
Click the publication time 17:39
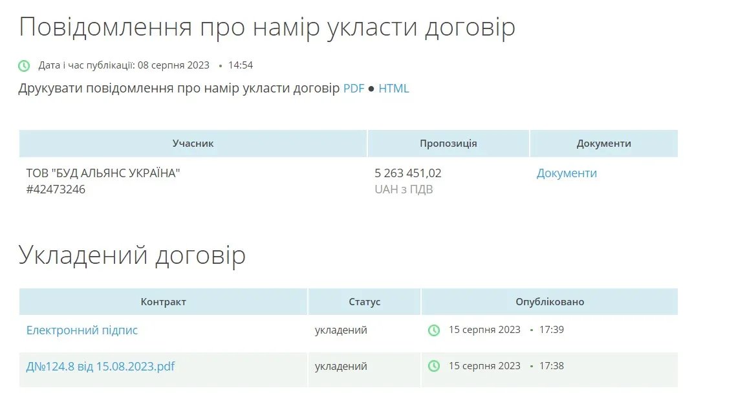click(552, 330)
